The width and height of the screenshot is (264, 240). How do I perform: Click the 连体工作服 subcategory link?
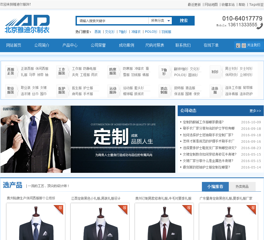pyautogui.click(x=233, y=88)
